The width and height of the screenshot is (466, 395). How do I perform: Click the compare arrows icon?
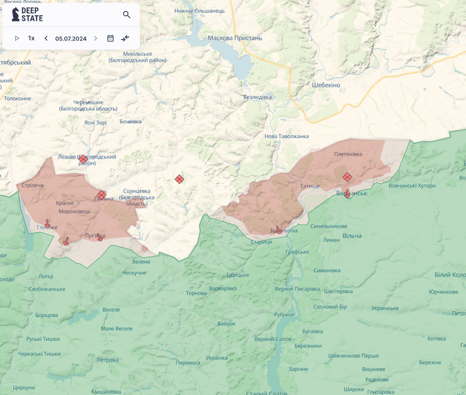coord(125,38)
